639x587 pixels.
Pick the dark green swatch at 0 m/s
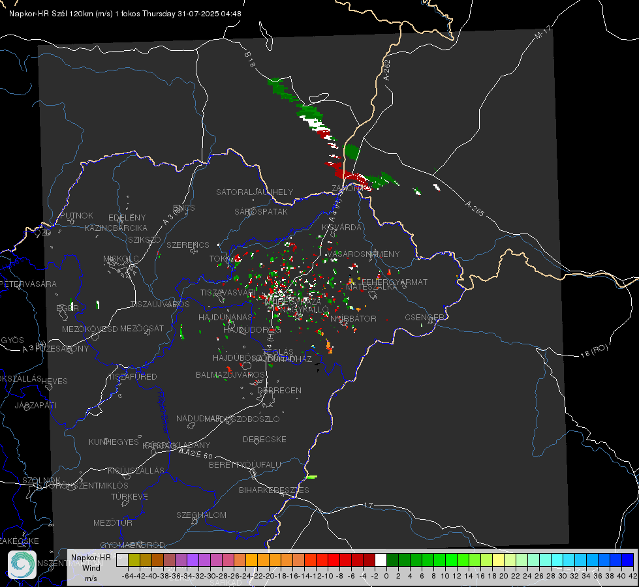click(392, 560)
